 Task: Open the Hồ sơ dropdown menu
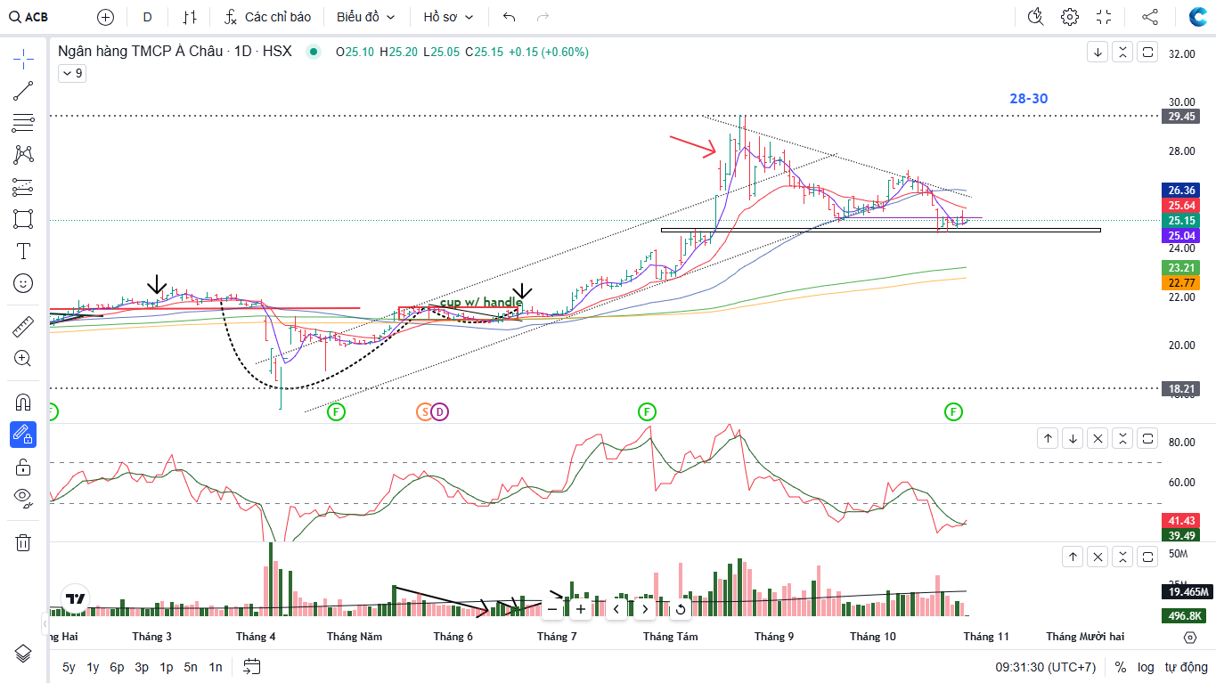pos(448,17)
